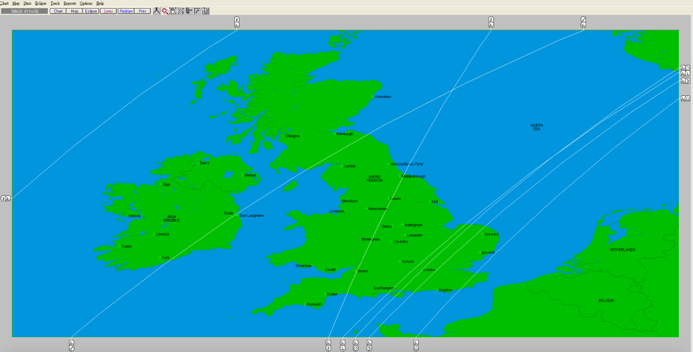Click the Eclipse toolbar button
Image resolution: width=693 pixels, height=352 pixels.
[91, 11]
